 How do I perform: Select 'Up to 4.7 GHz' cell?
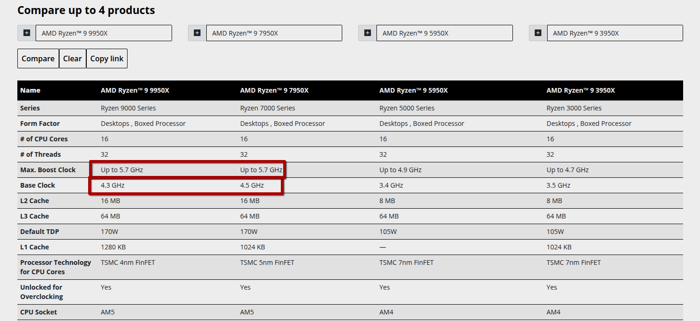pos(568,170)
